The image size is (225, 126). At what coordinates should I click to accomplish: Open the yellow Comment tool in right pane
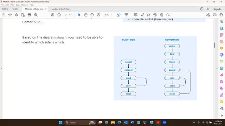(x=221, y=48)
